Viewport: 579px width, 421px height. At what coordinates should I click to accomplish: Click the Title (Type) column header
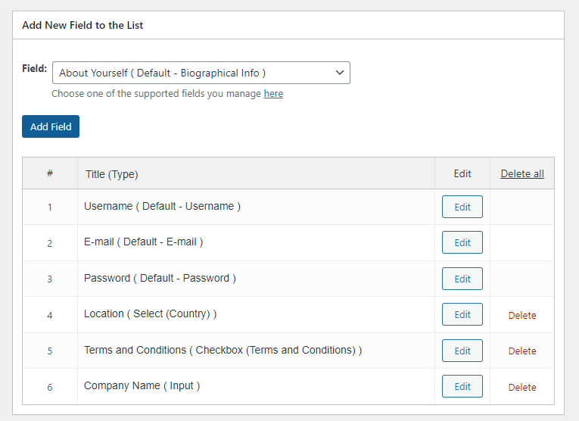point(111,174)
